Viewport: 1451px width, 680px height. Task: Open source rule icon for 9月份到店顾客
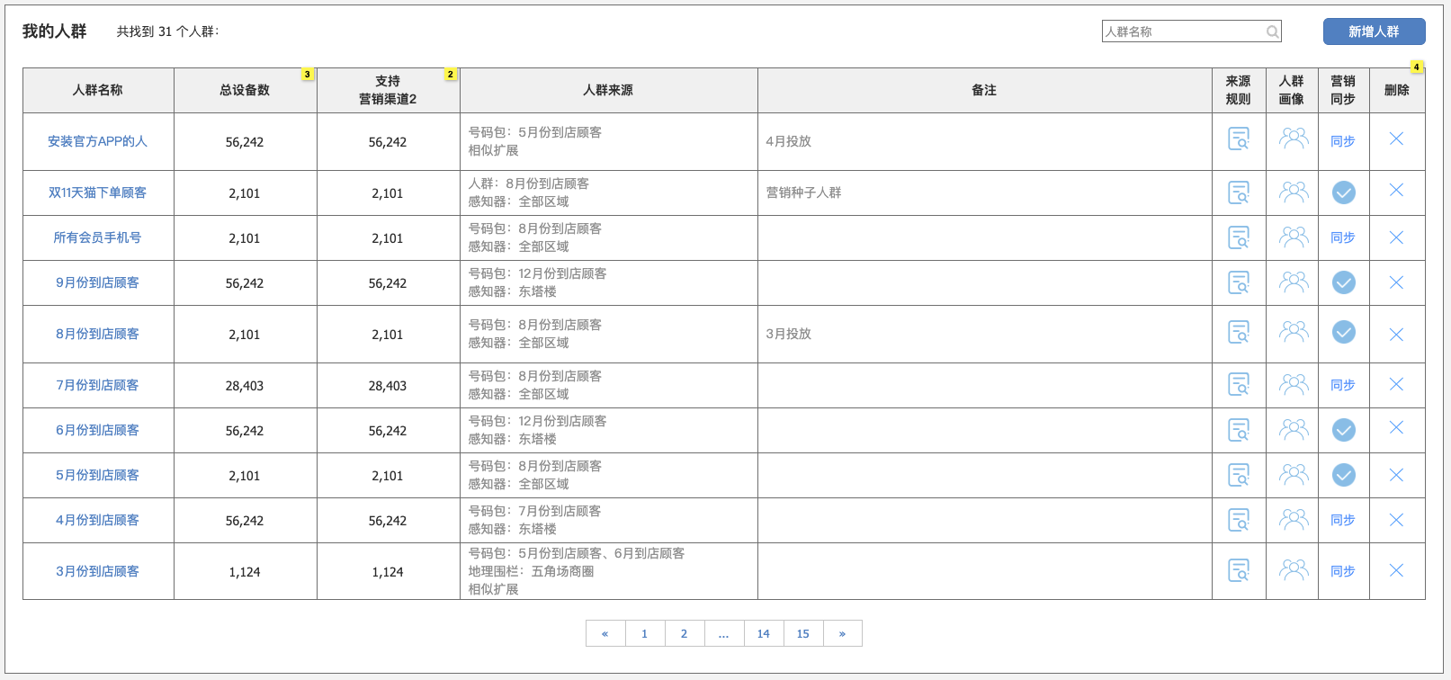point(1239,282)
